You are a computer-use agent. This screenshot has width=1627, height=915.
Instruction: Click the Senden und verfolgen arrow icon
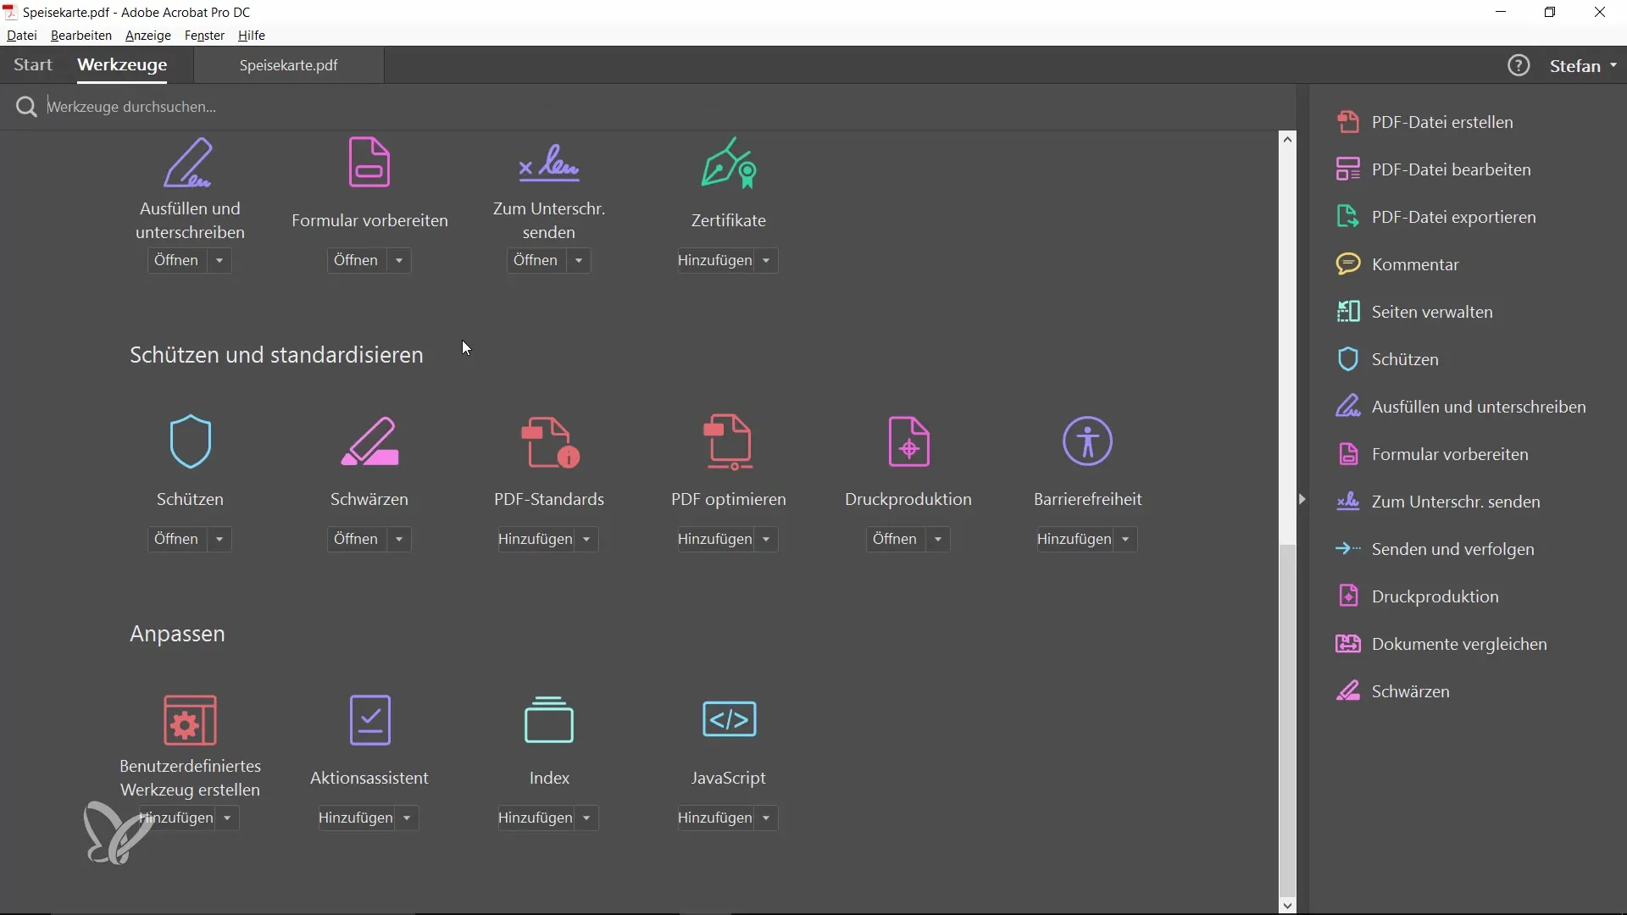[x=1347, y=549]
